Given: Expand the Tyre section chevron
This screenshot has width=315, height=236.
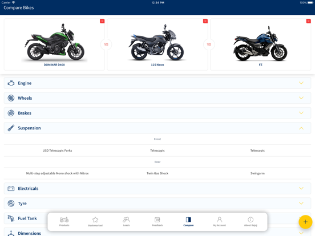Looking at the screenshot, I should 301,204.
